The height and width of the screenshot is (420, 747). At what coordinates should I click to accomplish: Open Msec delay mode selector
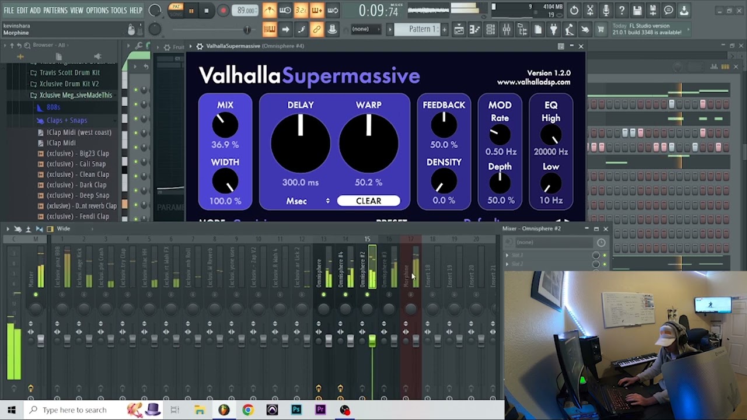308,201
